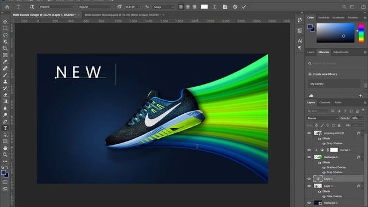The image size is (368, 207).
Task: Switch to the Swatches tab
Action: (323, 18)
